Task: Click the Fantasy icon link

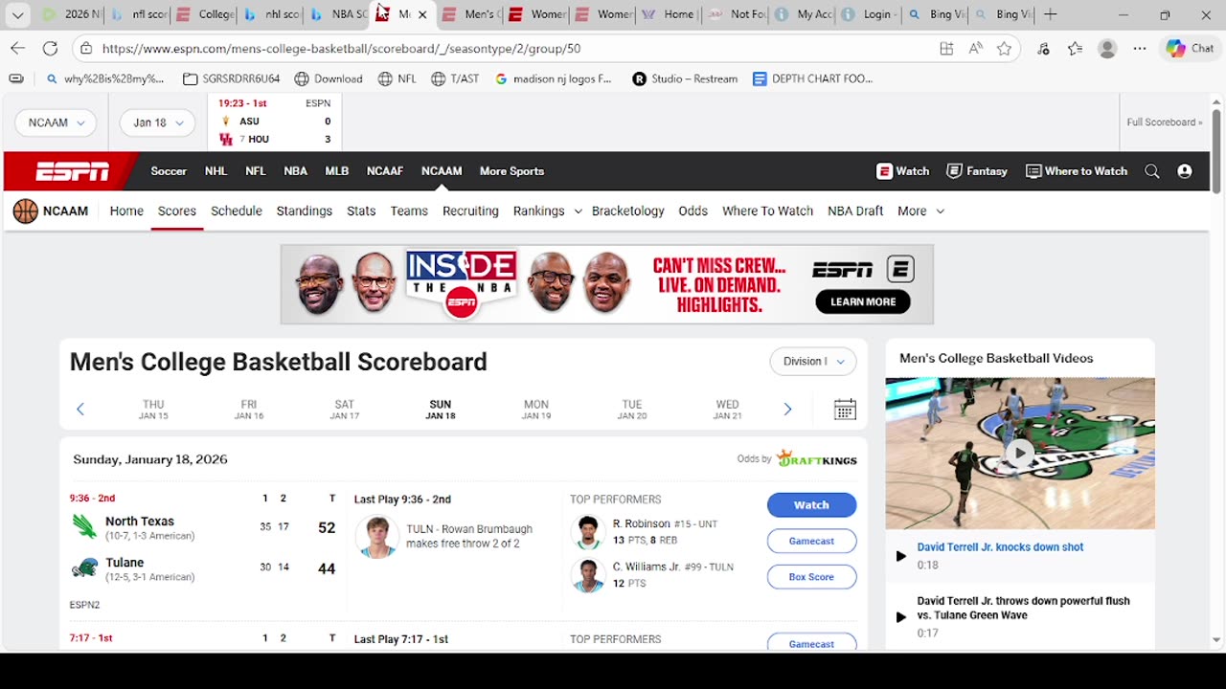Action: (x=977, y=171)
